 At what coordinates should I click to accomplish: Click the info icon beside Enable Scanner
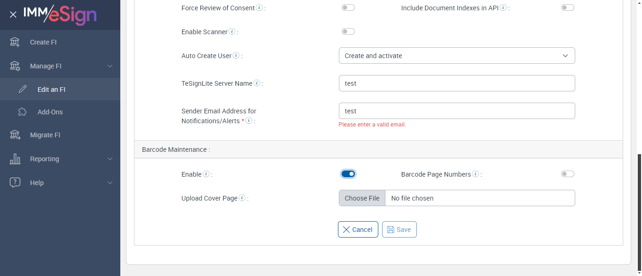tap(232, 32)
